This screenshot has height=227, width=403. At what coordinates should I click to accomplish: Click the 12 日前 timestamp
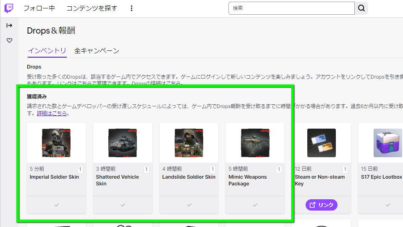click(303, 169)
